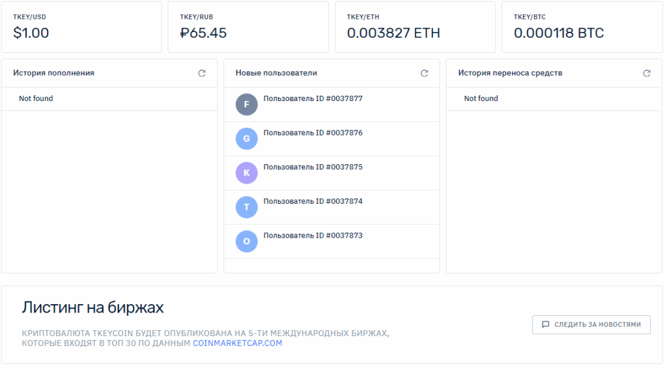Click the O avatar of user #0037873

tap(247, 242)
